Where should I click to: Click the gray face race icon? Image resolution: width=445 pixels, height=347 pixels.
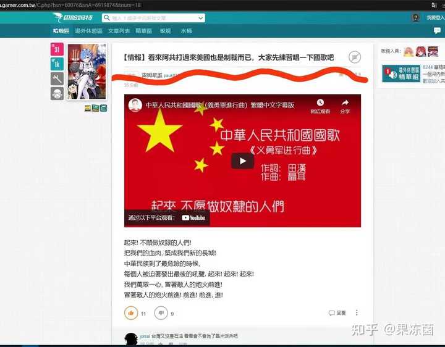click(57, 94)
